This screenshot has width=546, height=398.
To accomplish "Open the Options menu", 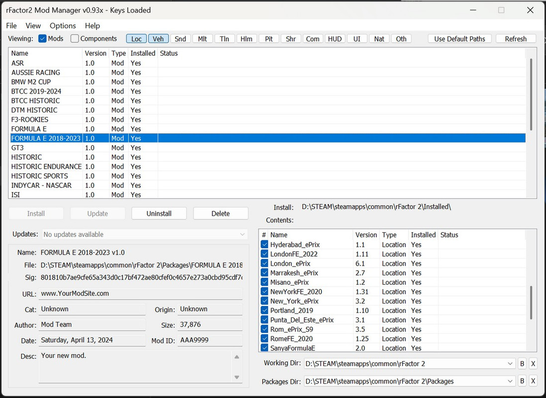I will click(x=63, y=26).
